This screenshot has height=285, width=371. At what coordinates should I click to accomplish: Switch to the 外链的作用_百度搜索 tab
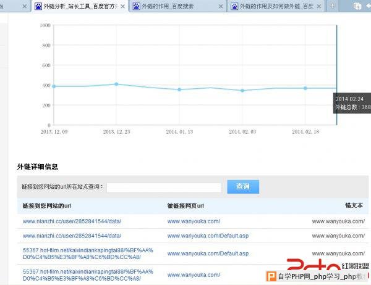[x=177, y=6]
